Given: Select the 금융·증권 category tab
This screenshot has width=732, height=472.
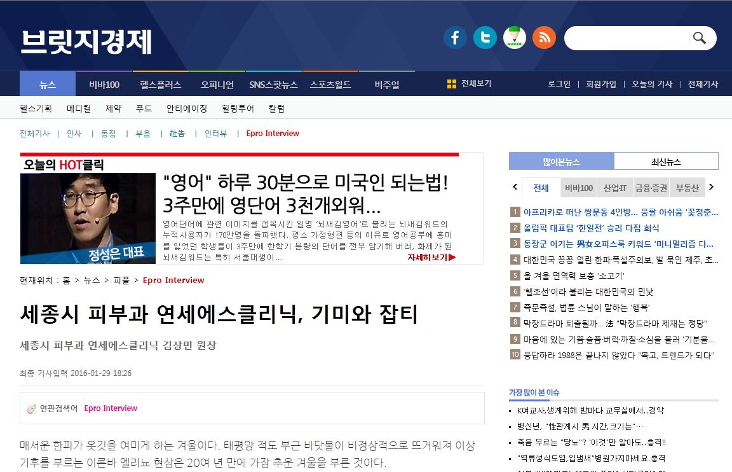Looking at the screenshot, I should pyautogui.click(x=651, y=188).
